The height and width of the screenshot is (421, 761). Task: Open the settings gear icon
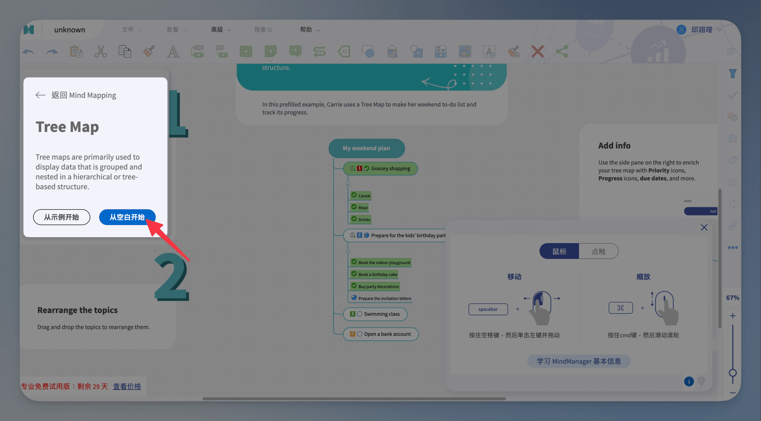pyautogui.click(x=731, y=51)
